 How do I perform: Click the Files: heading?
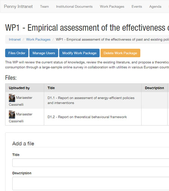click(x=11, y=78)
